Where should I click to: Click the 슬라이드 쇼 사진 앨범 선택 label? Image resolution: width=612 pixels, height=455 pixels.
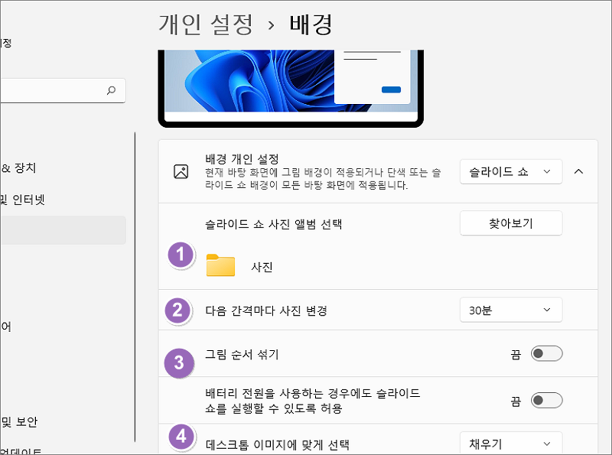tap(273, 225)
